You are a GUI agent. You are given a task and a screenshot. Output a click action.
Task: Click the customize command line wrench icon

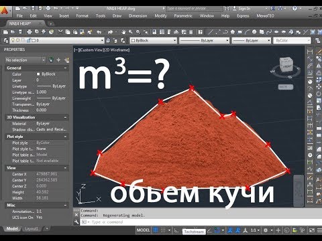(76, 222)
